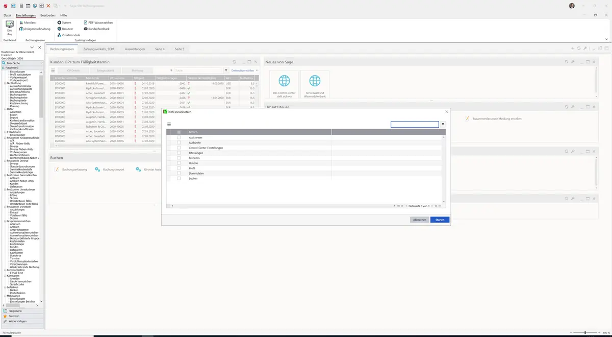The width and height of the screenshot is (612, 337).
Task: Collapse the Buchhaltung tree node
Action: 5,83
